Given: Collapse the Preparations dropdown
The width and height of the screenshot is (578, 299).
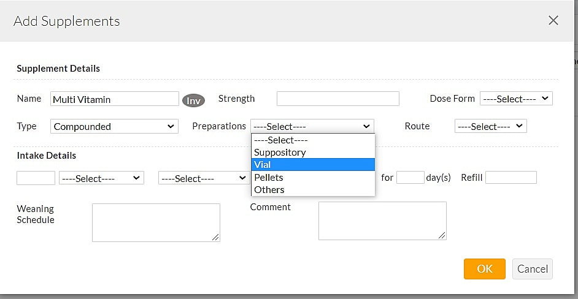Looking at the screenshot, I should [x=312, y=126].
